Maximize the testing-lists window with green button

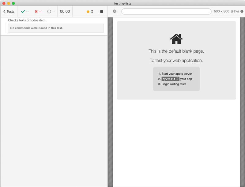[x=13, y=3]
